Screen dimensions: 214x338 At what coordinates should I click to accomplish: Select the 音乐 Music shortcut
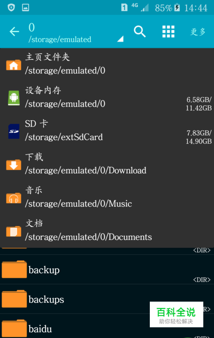tap(107, 198)
